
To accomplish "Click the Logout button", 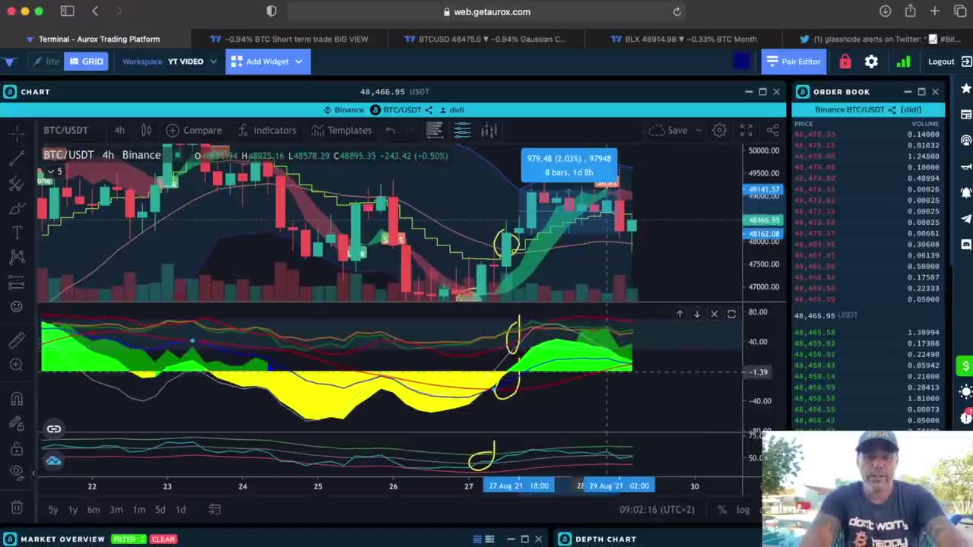I will coord(949,62).
